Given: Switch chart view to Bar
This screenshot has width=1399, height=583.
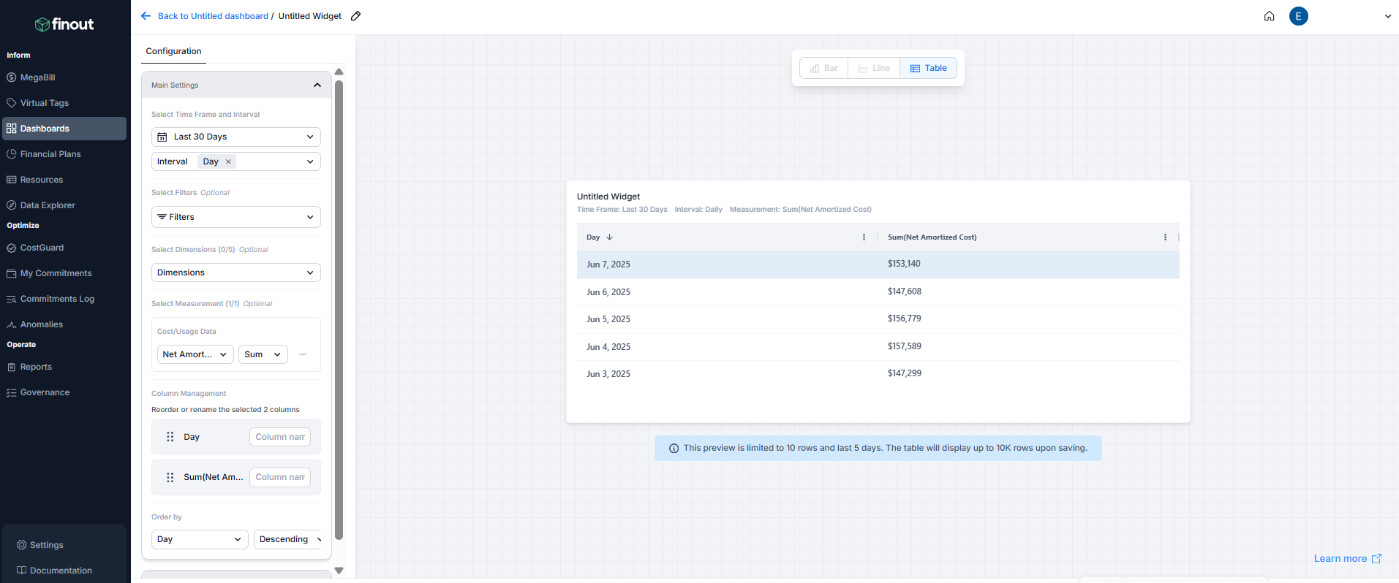Looking at the screenshot, I should tap(824, 68).
